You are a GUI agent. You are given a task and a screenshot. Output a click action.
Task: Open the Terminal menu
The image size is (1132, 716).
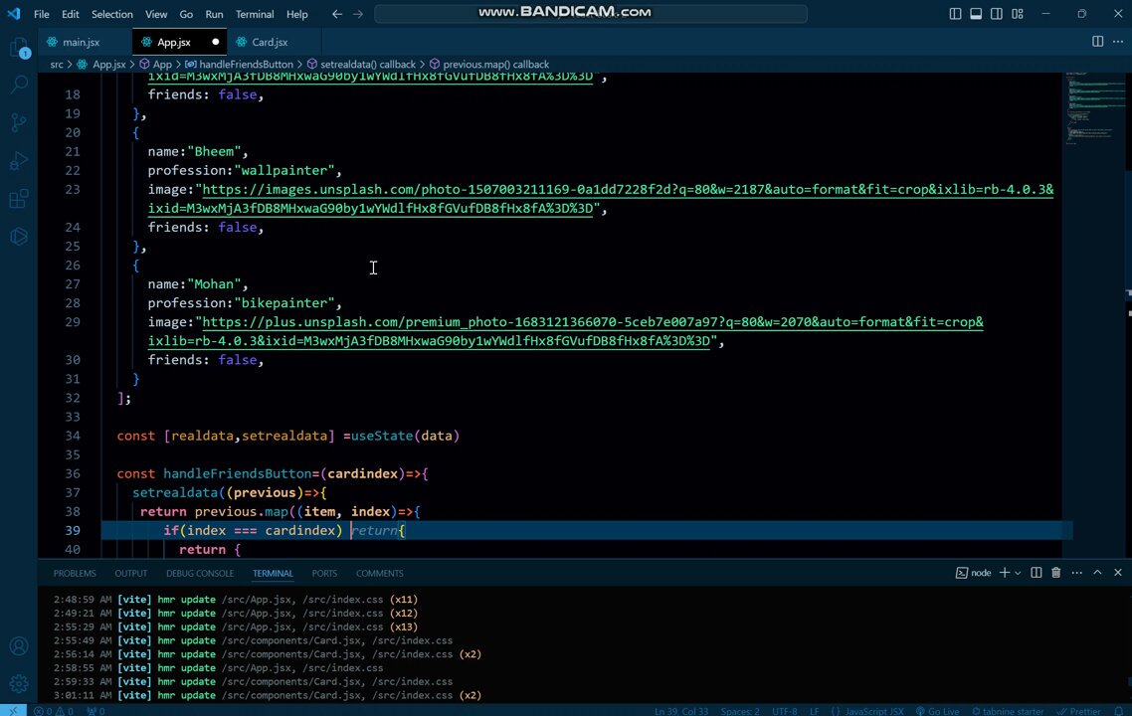[x=255, y=14]
